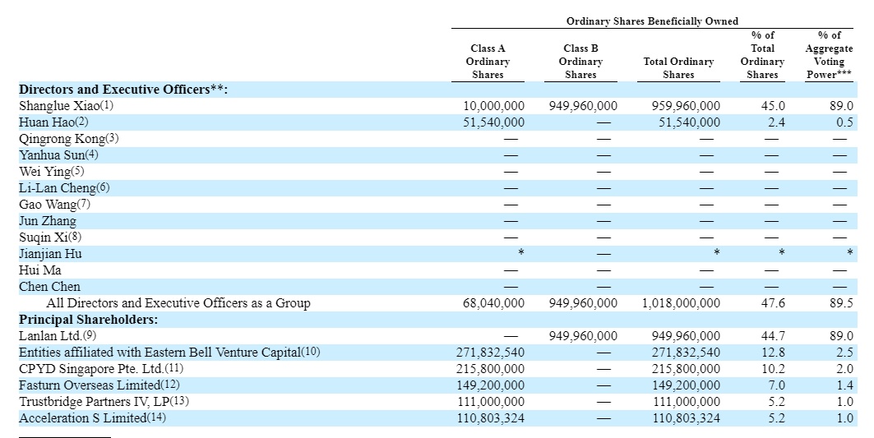The width and height of the screenshot is (874, 438).
Task: Click the % of Aggregate Voting Power header
Action: pyautogui.click(x=829, y=55)
